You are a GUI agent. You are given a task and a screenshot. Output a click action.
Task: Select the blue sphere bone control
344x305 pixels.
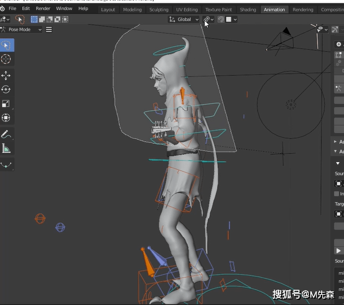[60, 228]
